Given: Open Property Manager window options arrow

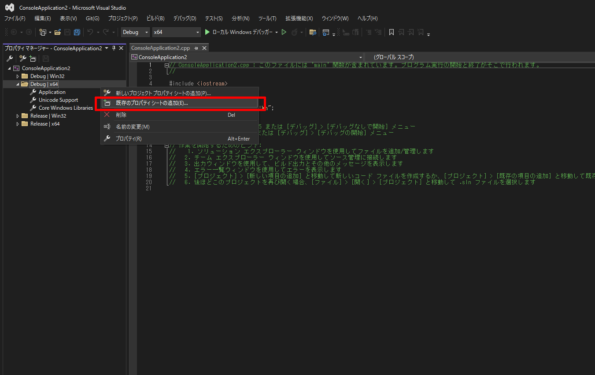Looking at the screenshot, I should coord(107,48).
